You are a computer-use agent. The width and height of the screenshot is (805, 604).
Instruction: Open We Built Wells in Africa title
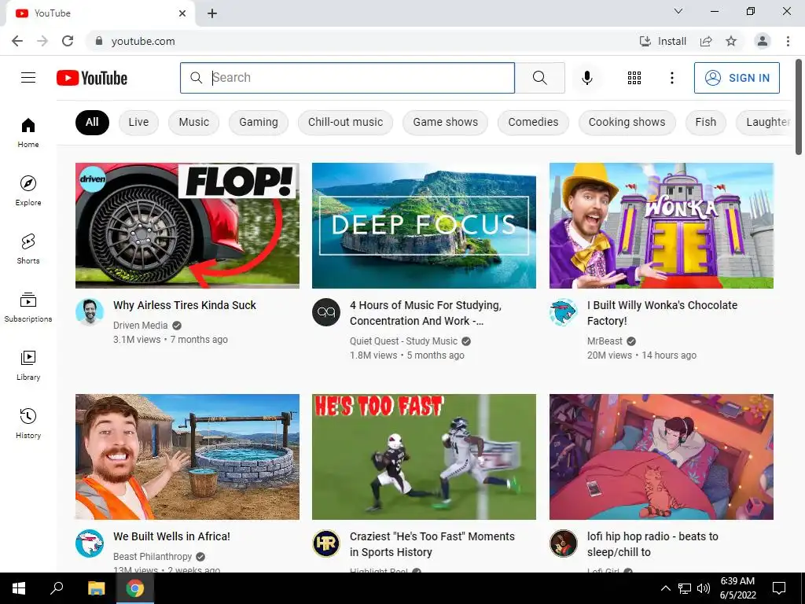click(171, 536)
